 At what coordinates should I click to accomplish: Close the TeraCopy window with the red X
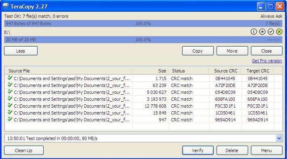click(x=280, y=6)
